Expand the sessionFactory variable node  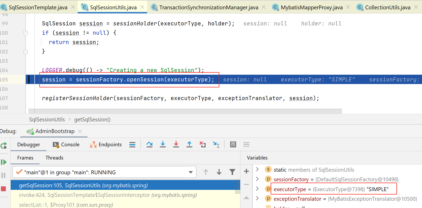coord(257,179)
